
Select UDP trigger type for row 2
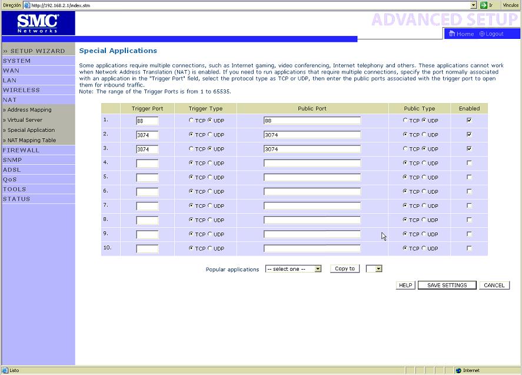pos(210,135)
